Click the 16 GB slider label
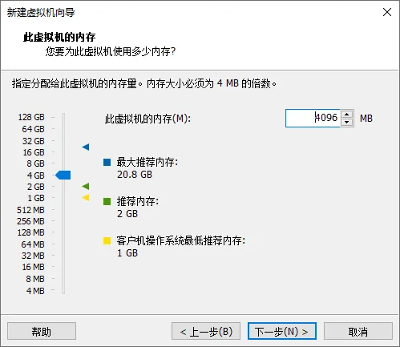The width and height of the screenshot is (400, 347). [x=34, y=152]
